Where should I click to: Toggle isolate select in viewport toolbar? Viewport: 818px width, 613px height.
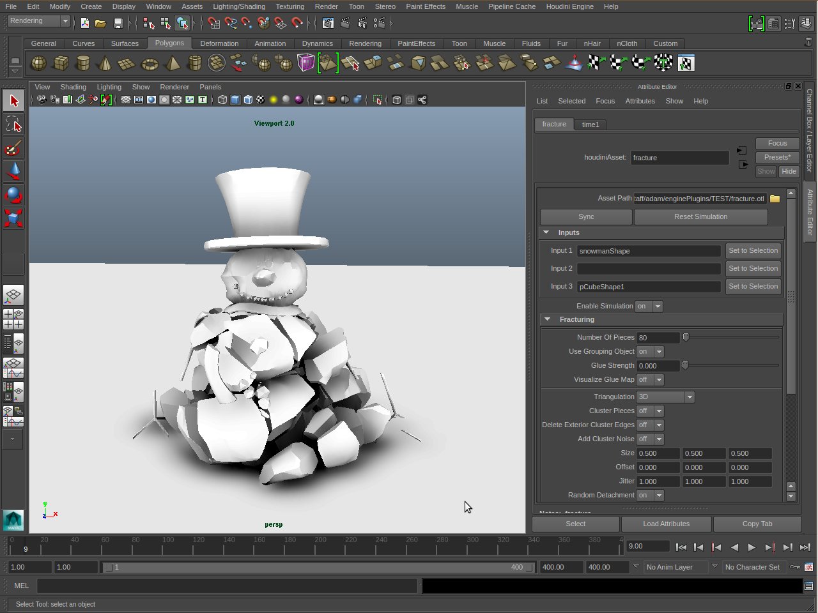point(378,100)
